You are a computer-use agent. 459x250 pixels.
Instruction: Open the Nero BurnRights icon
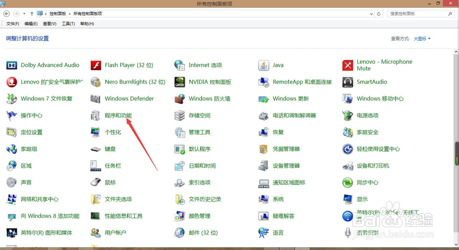[x=96, y=82]
